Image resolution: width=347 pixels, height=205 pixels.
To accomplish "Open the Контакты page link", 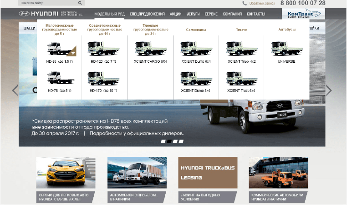I will [x=255, y=14].
